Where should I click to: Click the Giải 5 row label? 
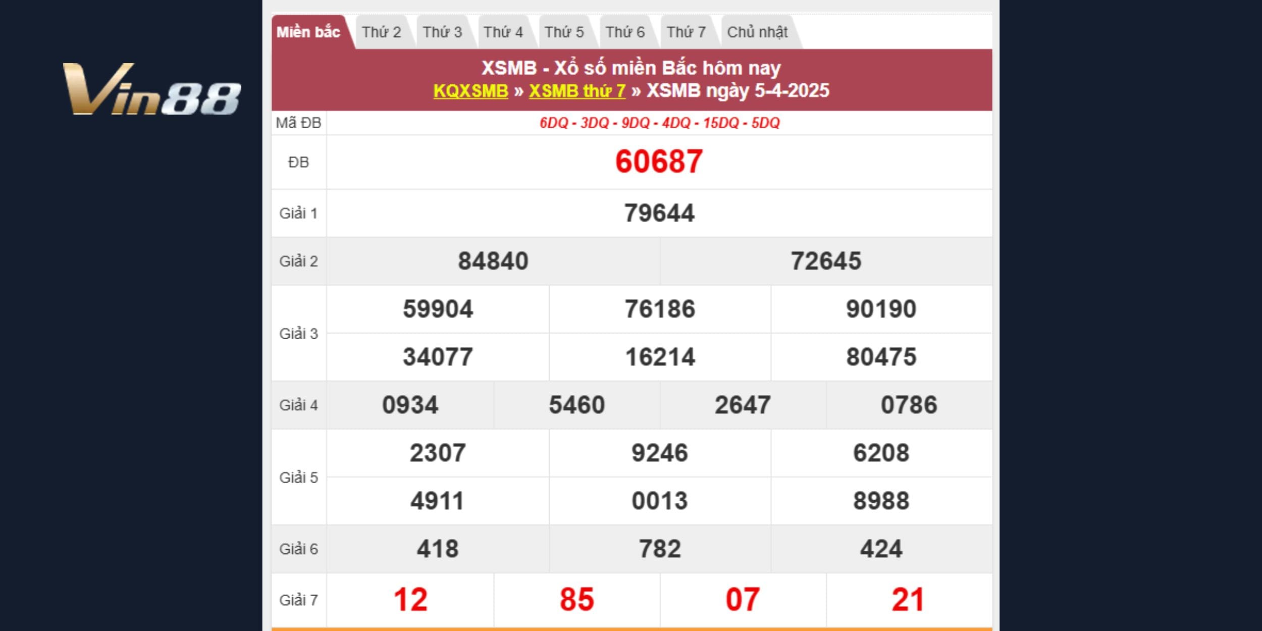tap(298, 477)
